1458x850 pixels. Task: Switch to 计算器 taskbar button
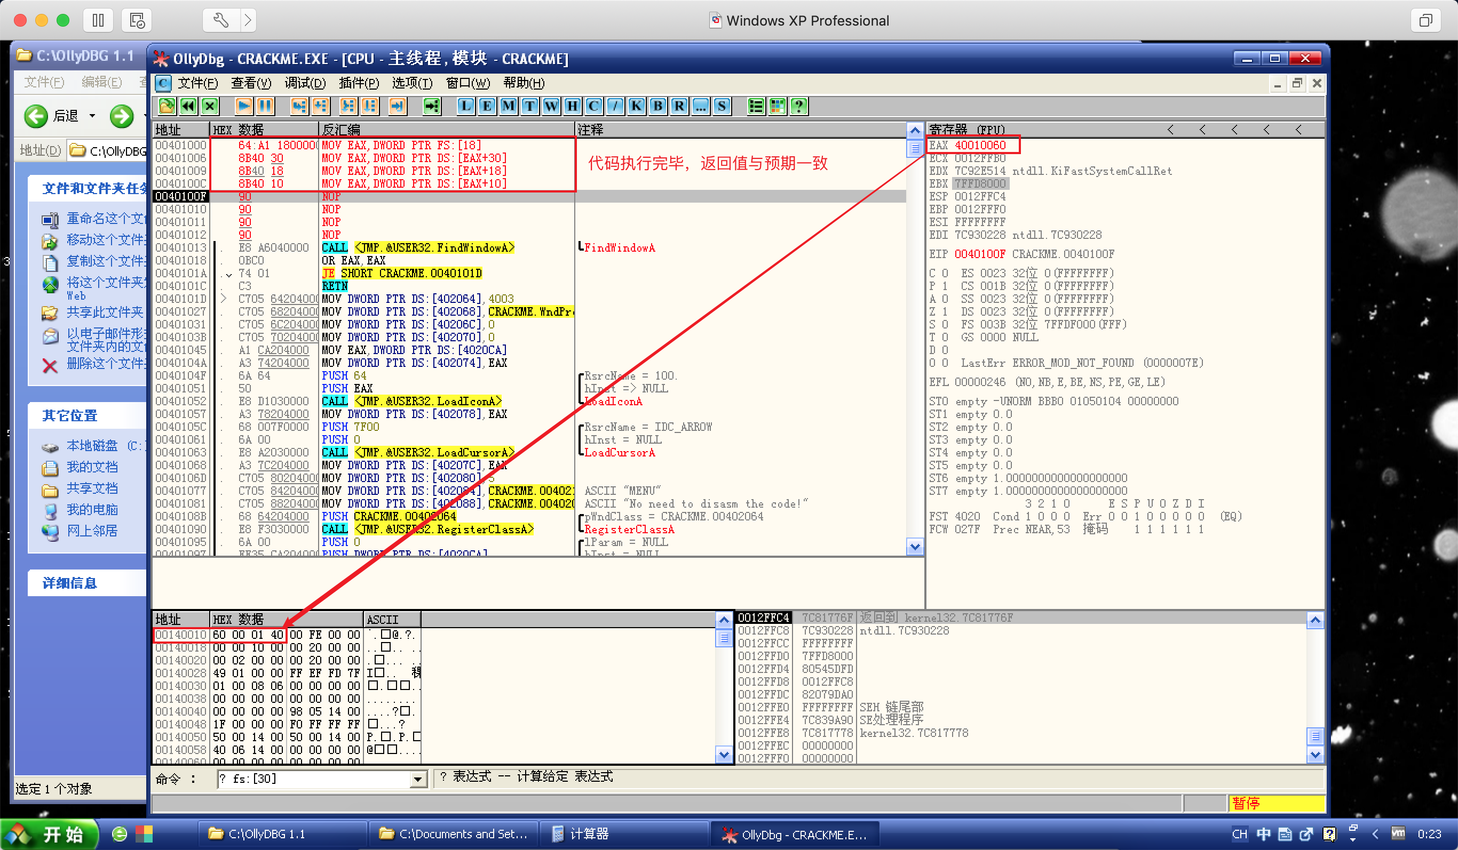pos(581,833)
